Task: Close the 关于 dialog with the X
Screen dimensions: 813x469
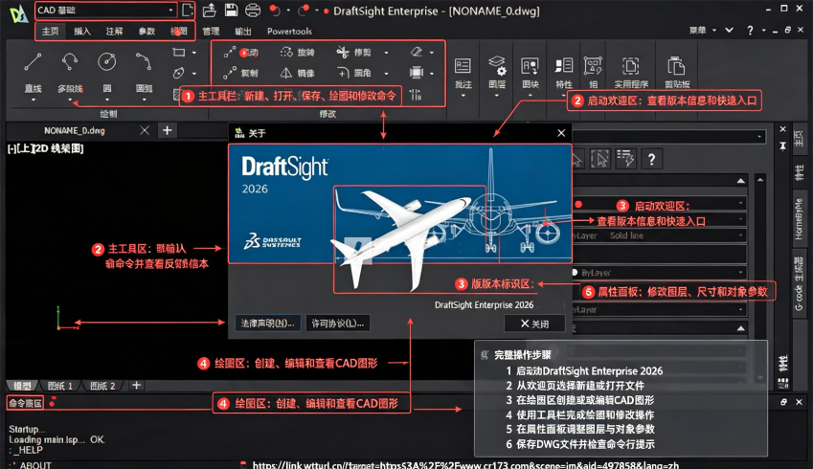Action: [x=561, y=133]
